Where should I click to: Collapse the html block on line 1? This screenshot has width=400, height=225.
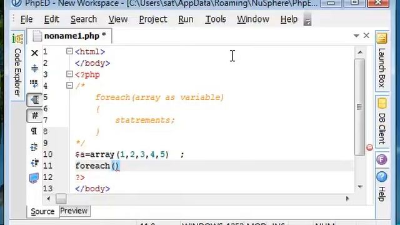pyautogui.click(x=69, y=51)
